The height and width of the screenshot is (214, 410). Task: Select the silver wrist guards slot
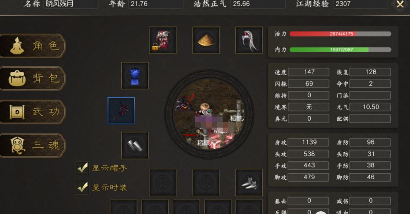[135, 145]
